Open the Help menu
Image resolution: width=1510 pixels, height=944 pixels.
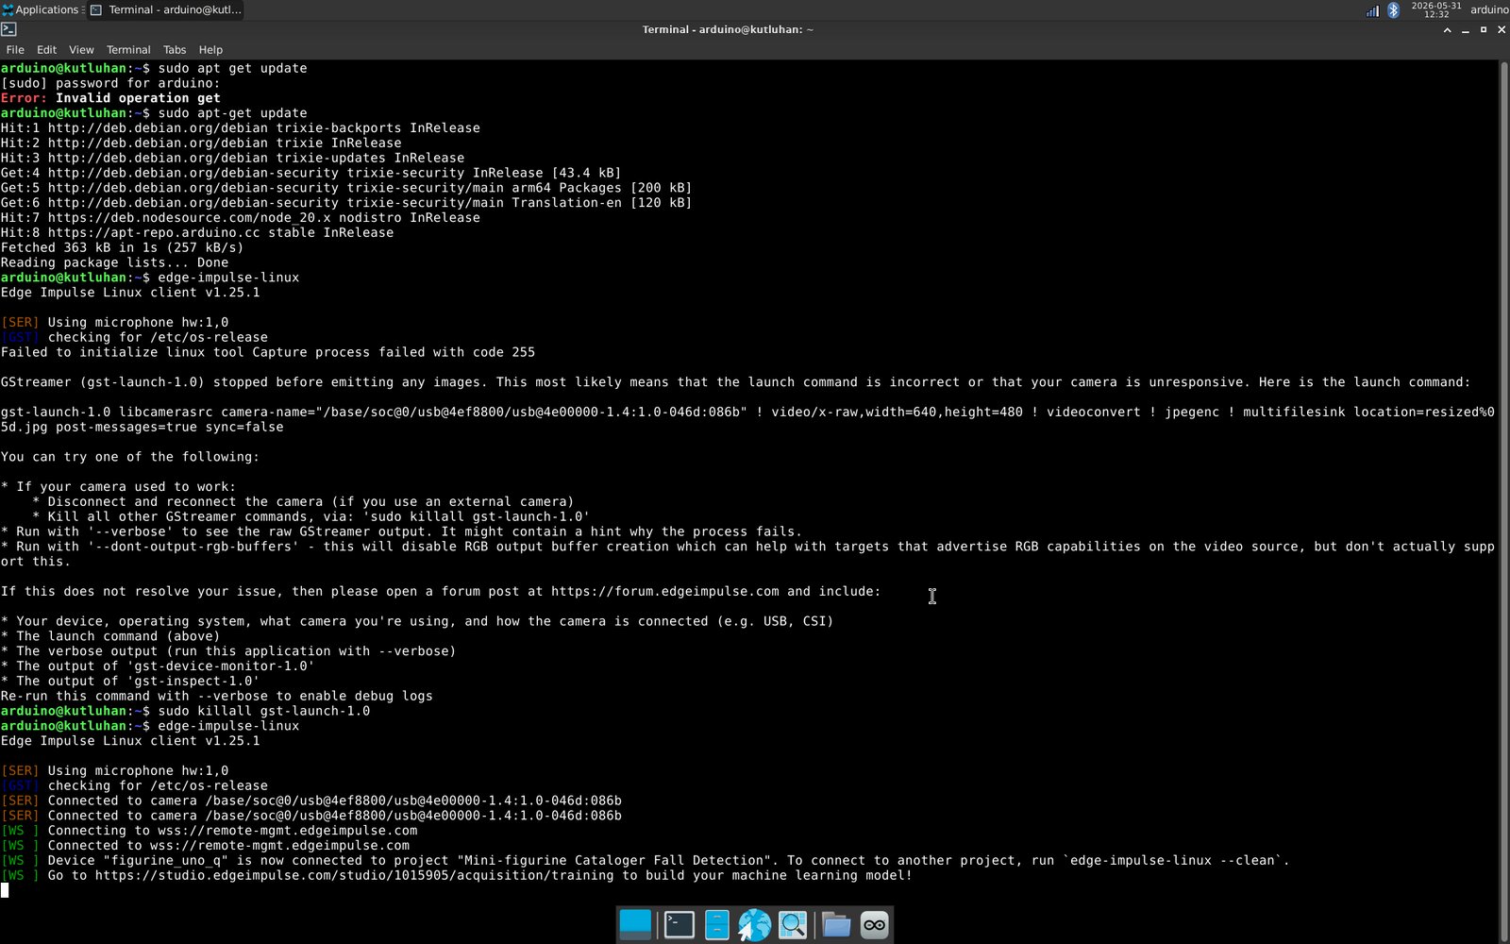coord(210,50)
